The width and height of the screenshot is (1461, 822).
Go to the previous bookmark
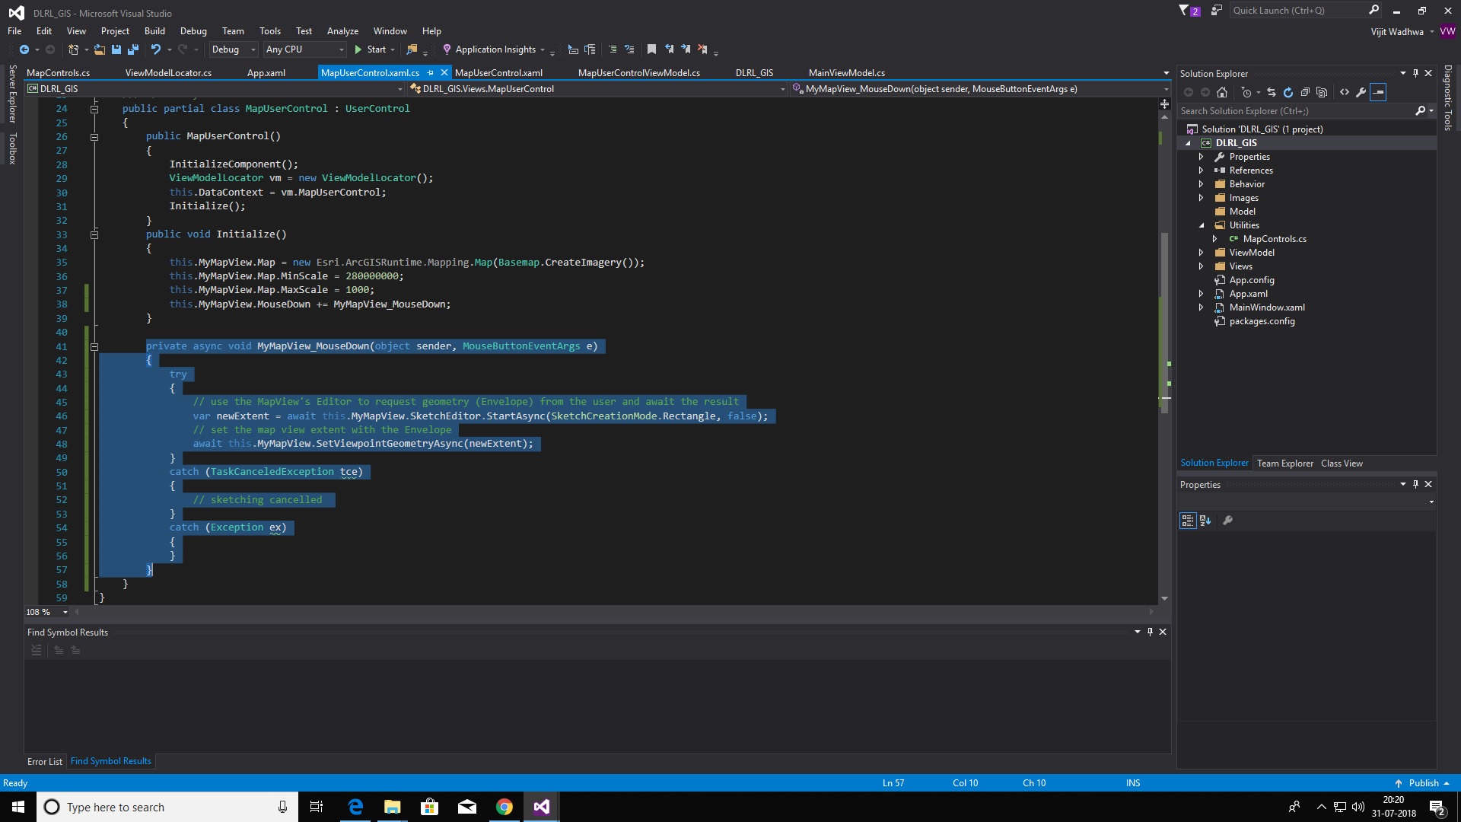pos(669,49)
